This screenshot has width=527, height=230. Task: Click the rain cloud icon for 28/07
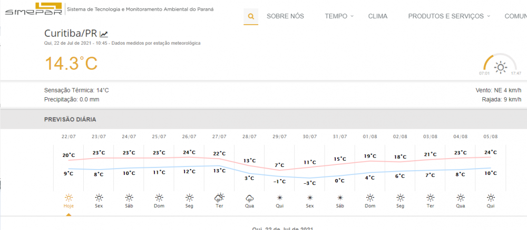click(250, 198)
